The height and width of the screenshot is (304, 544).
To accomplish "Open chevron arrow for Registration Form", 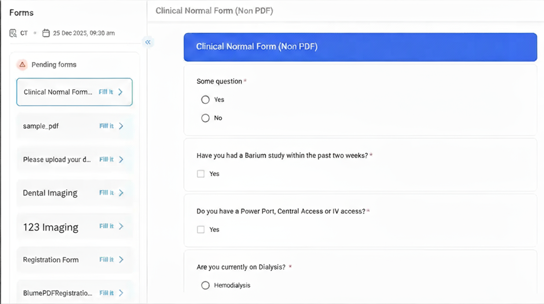I will click(121, 260).
